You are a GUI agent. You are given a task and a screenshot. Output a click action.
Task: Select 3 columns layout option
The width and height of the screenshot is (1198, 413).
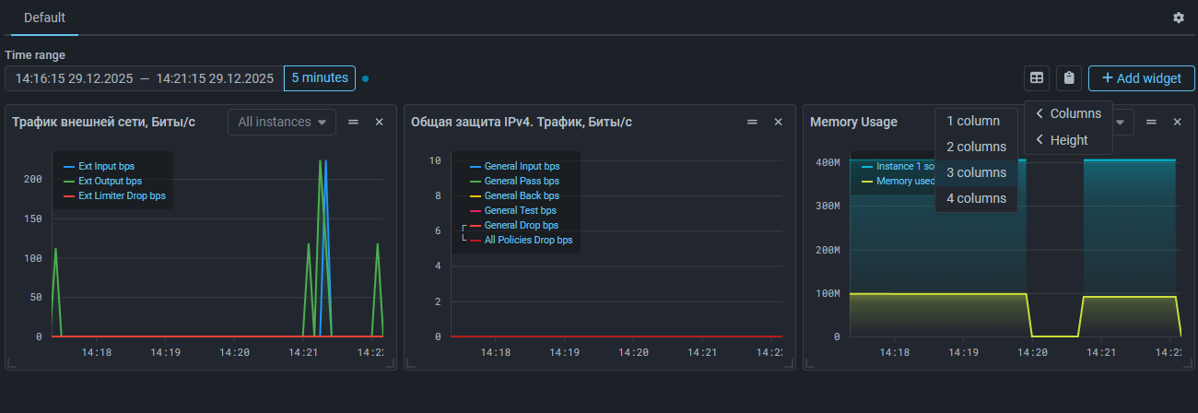tap(976, 172)
